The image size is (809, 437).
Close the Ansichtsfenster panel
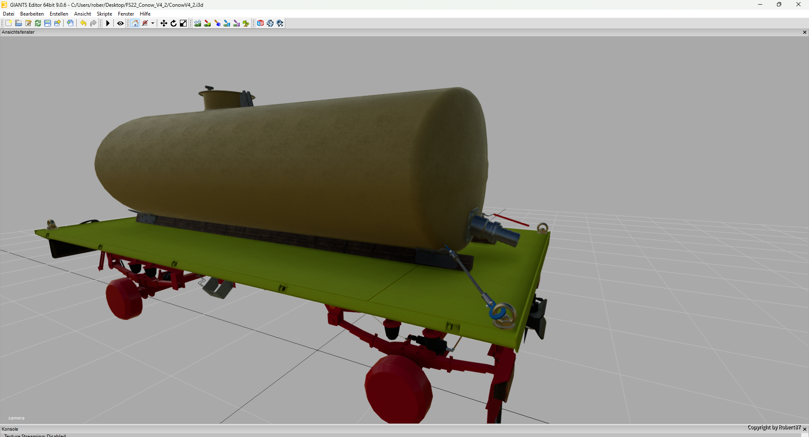(805, 32)
